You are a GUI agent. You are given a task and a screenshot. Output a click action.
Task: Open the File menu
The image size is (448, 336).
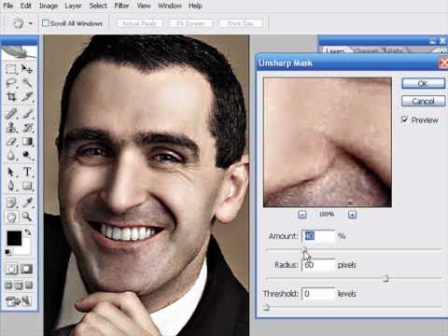click(8, 6)
